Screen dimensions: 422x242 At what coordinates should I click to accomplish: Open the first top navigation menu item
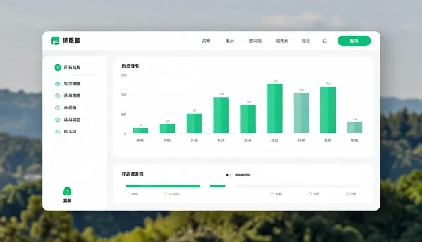click(206, 41)
